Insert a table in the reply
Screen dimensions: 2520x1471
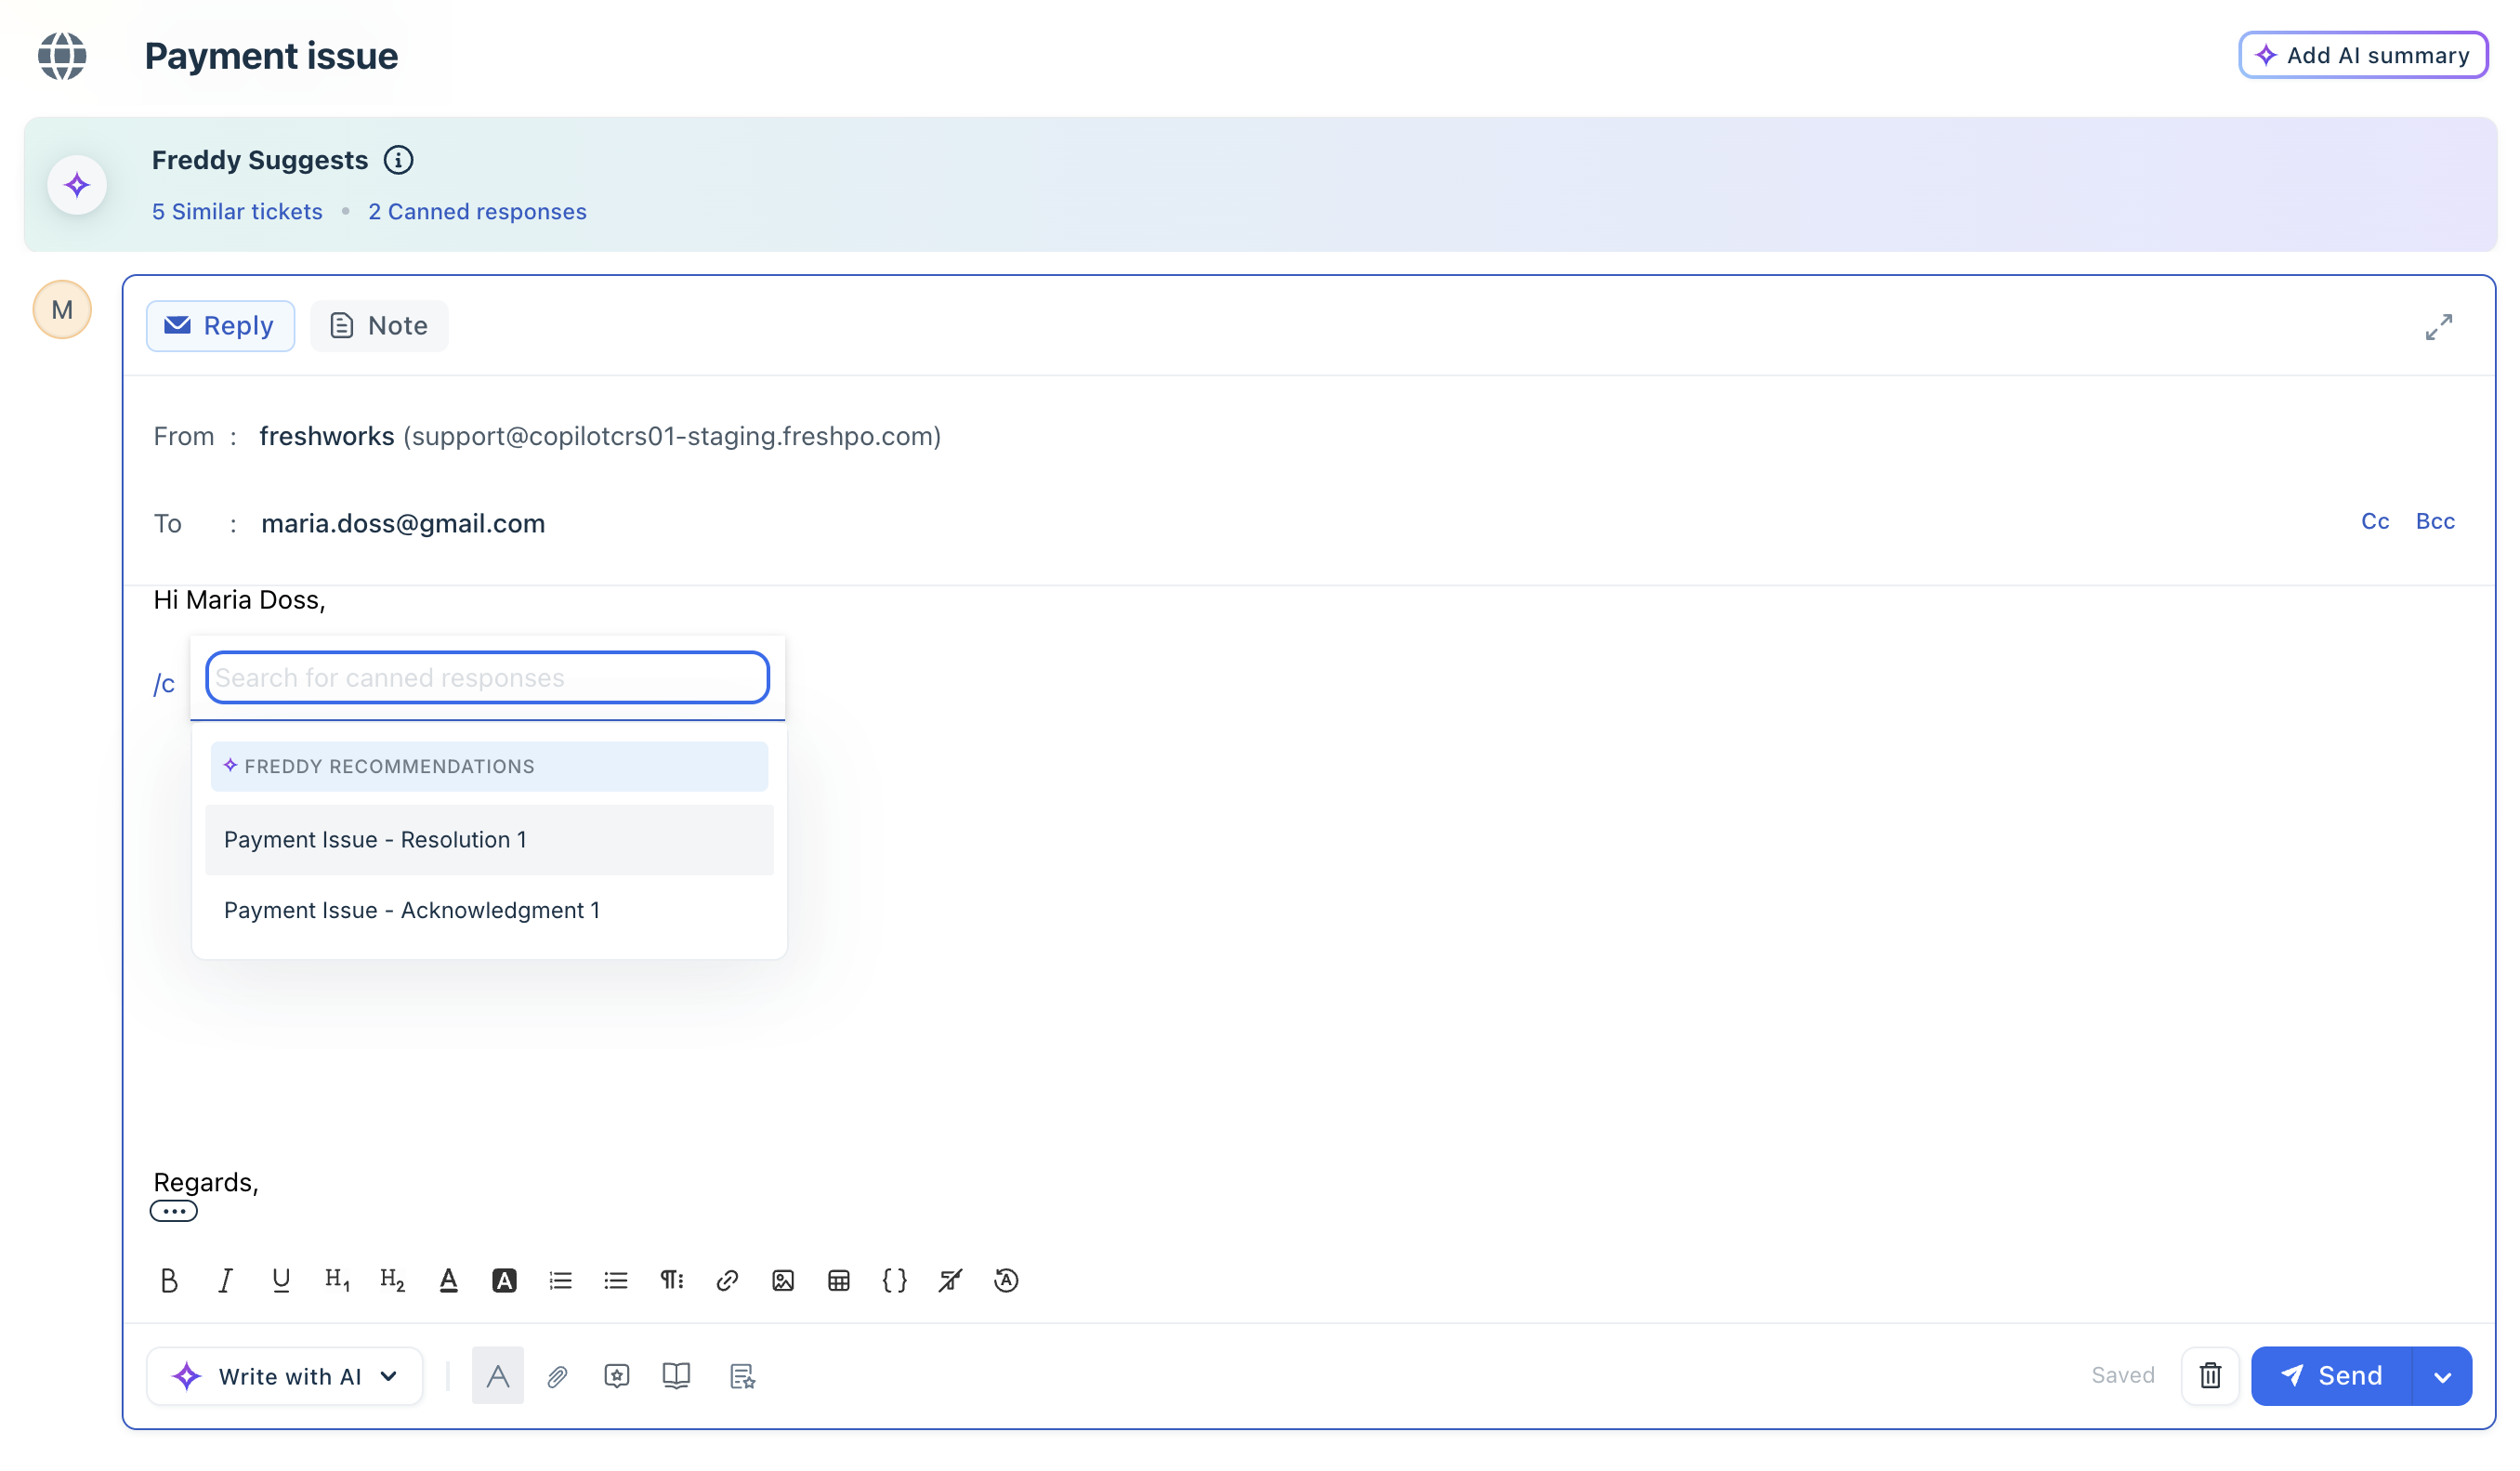pyautogui.click(x=839, y=1280)
